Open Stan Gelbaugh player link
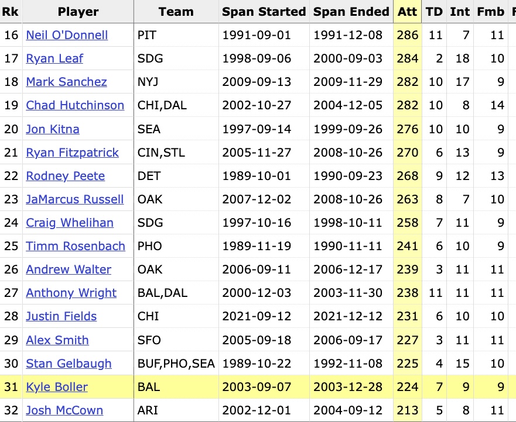Image resolution: width=516 pixels, height=422 pixels. (69, 364)
